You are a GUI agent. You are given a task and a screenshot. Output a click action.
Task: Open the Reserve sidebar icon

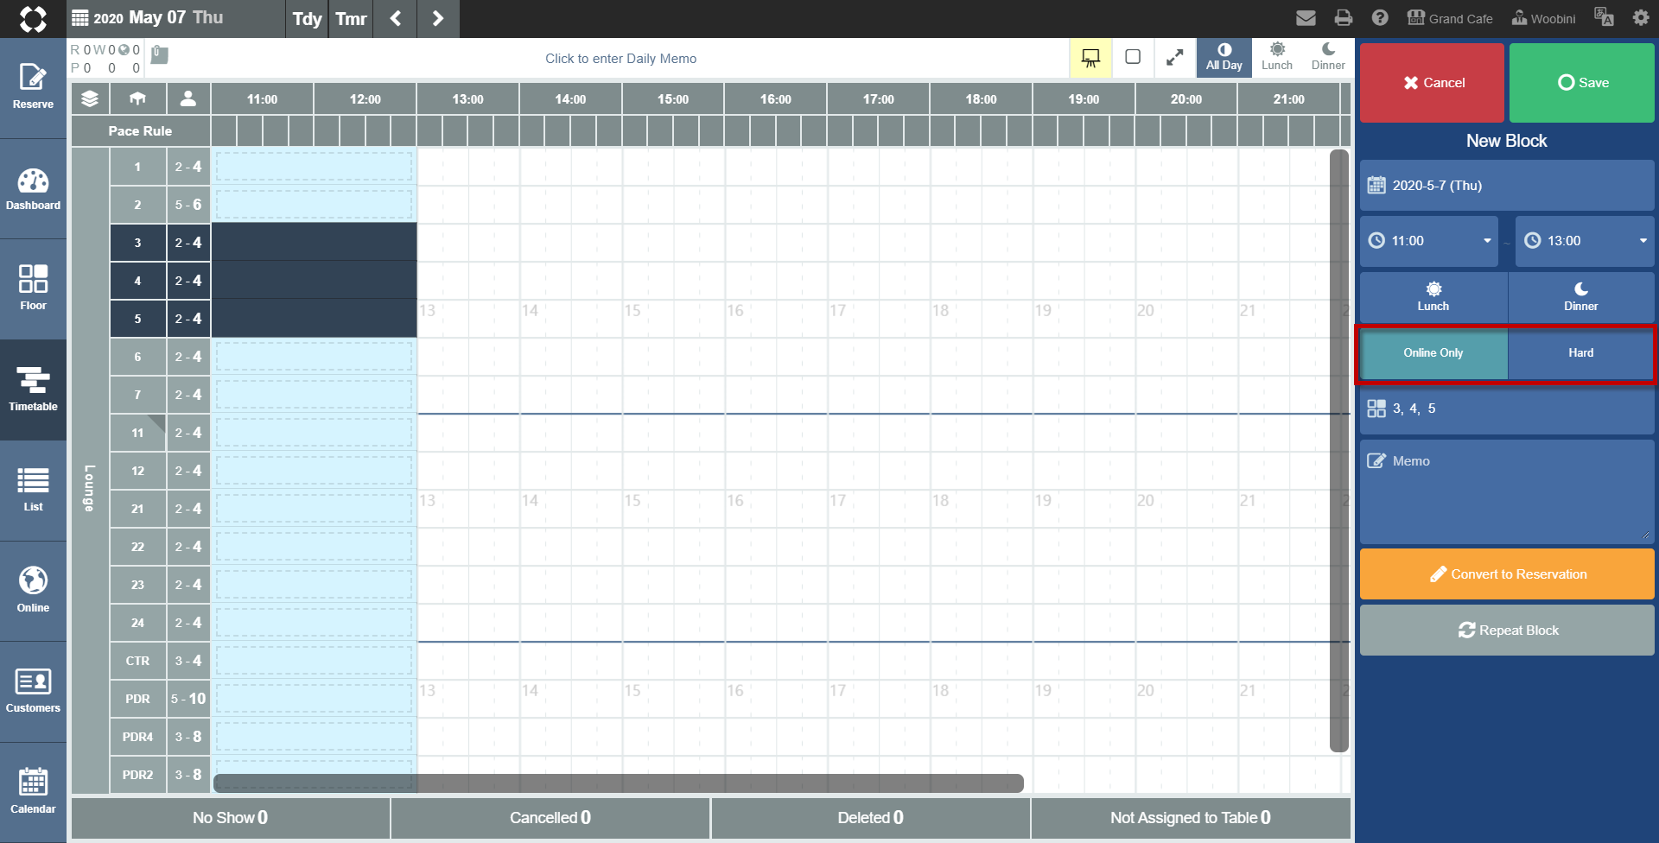click(x=33, y=88)
